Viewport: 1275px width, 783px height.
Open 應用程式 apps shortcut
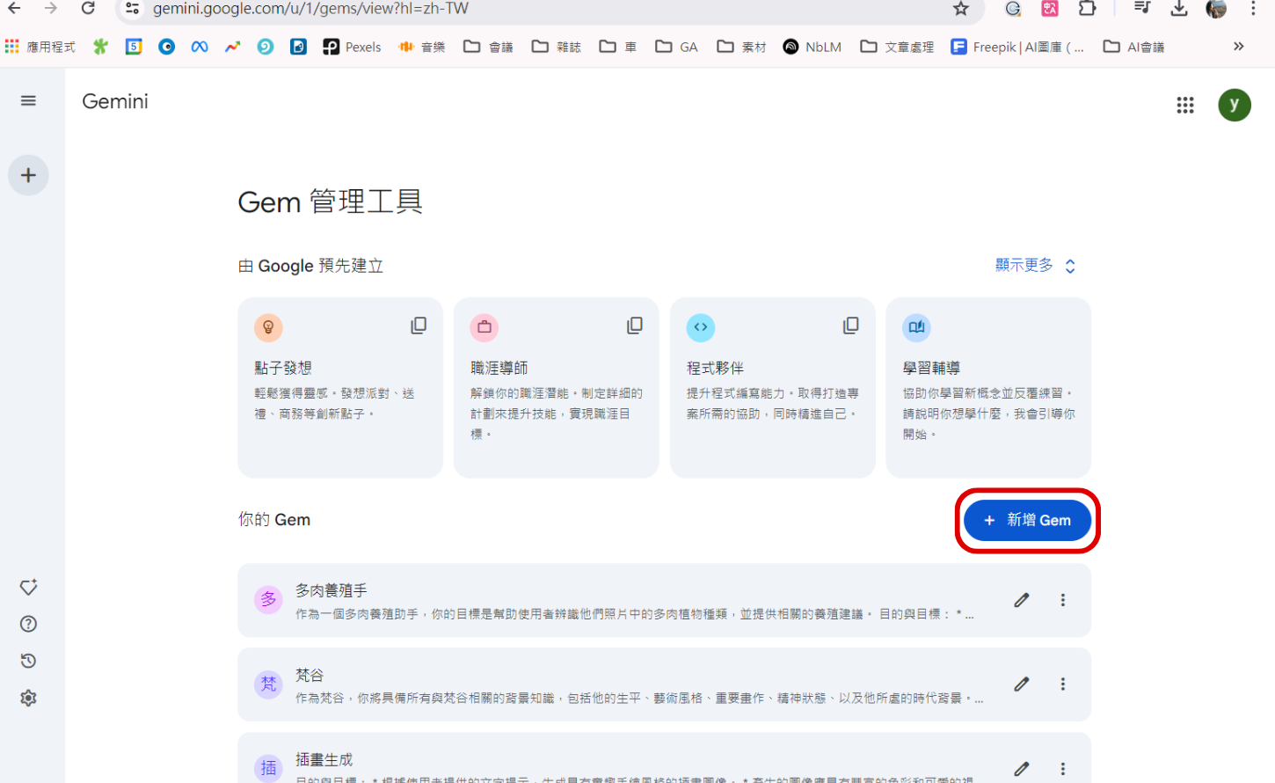pos(40,47)
